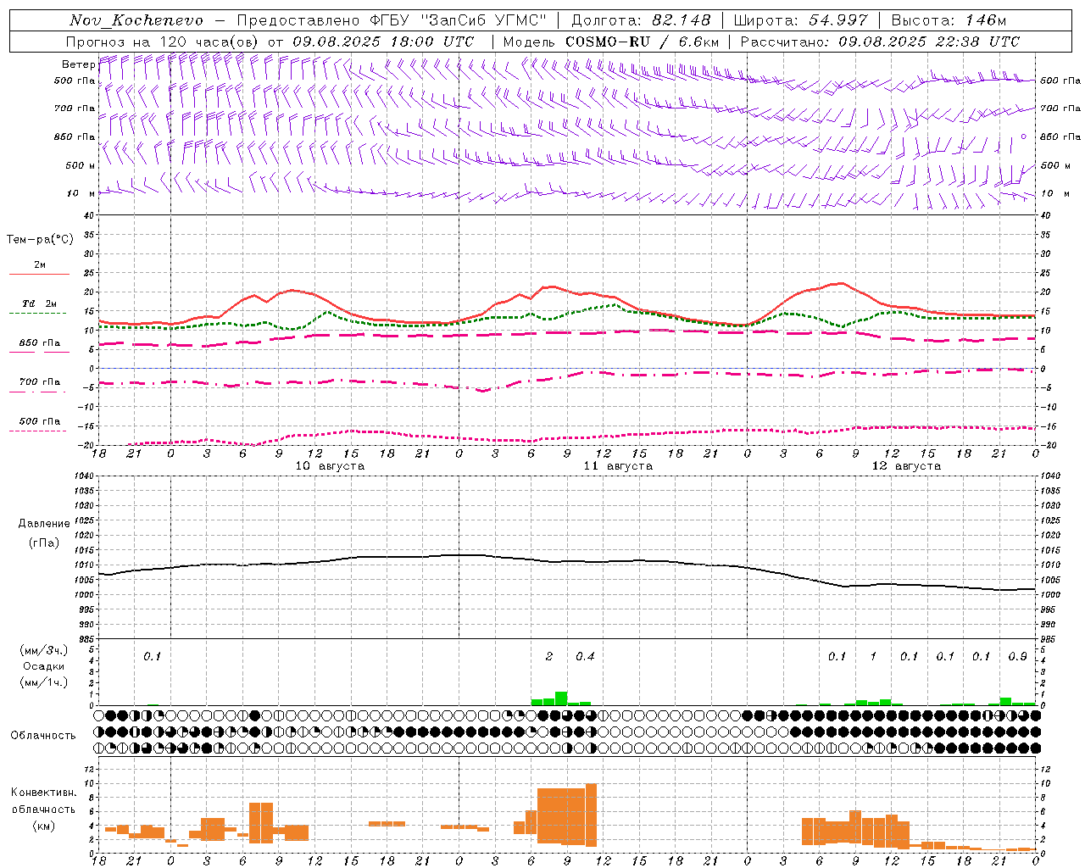
Task: Click the 'Тем-ра(°C)' temperature panel label
Action: click(x=40, y=240)
